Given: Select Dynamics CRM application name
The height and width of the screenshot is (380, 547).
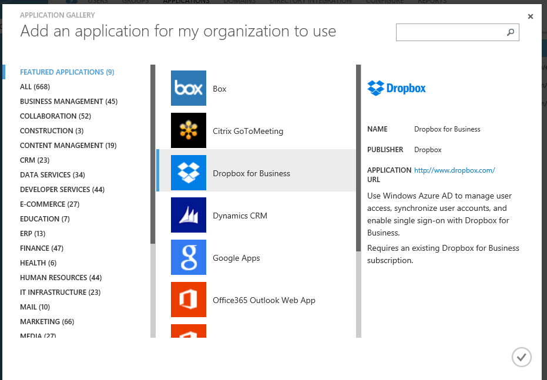Looking at the screenshot, I should pyautogui.click(x=240, y=216).
